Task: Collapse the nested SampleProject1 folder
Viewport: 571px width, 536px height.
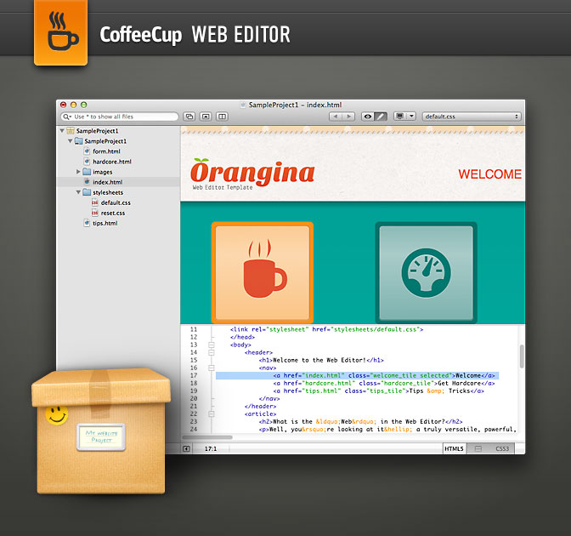Action: 70,140
